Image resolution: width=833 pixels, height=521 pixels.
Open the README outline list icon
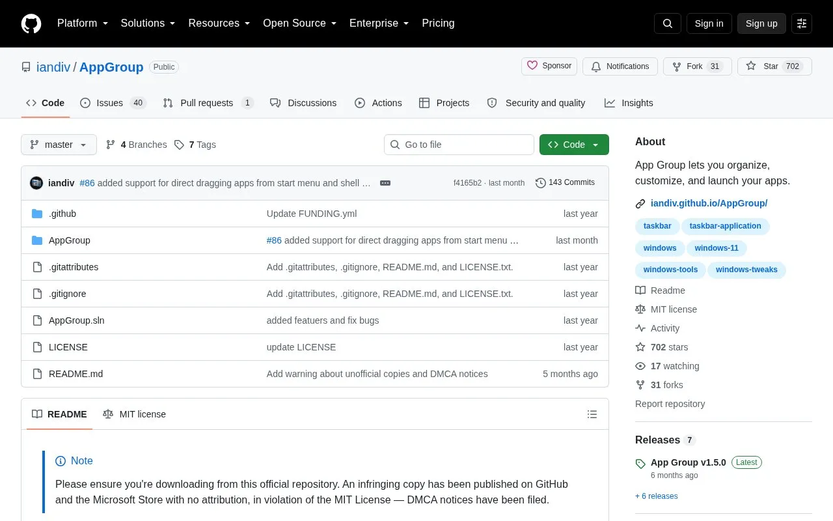pos(592,414)
